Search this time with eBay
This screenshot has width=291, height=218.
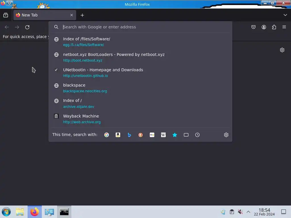tap(152, 135)
